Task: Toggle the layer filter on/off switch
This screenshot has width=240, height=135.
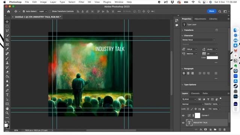Action: click(x=220, y=99)
